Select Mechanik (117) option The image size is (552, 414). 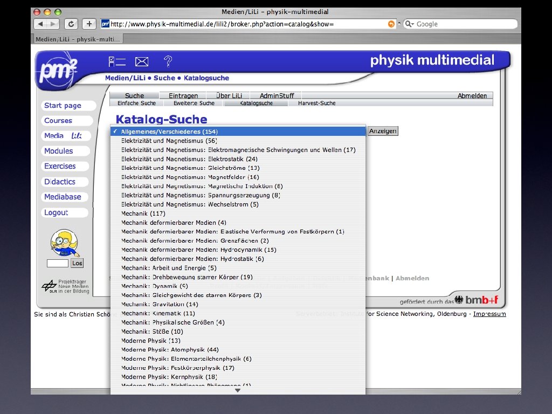coord(238,213)
